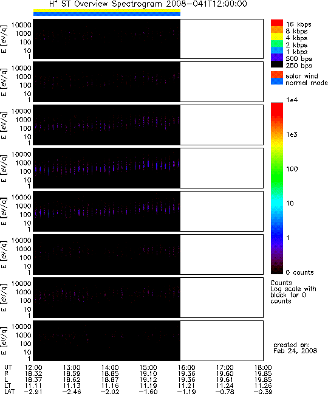Click the plot title text
328x394 pixels.
[148, 4]
